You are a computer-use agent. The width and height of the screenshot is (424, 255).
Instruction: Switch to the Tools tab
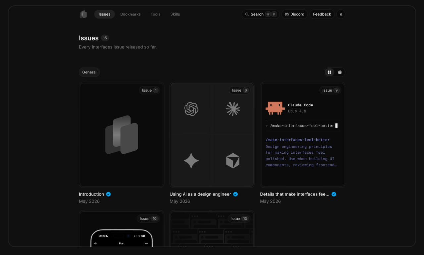click(x=155, y=14)
